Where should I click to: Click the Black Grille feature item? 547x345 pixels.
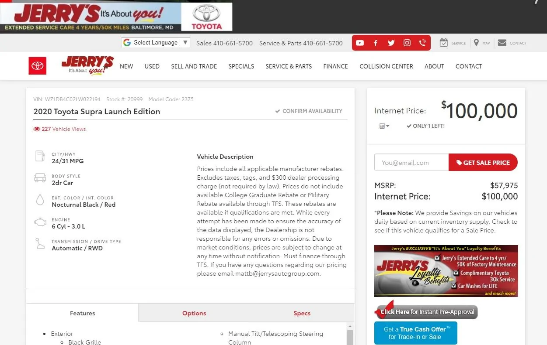pos(85,342)
